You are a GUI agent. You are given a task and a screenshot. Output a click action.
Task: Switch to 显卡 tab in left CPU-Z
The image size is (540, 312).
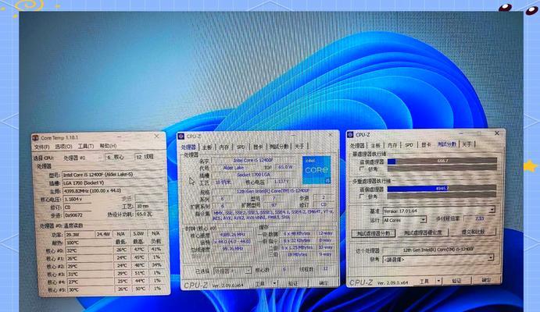pyautogui.click(x=258, y=147)
